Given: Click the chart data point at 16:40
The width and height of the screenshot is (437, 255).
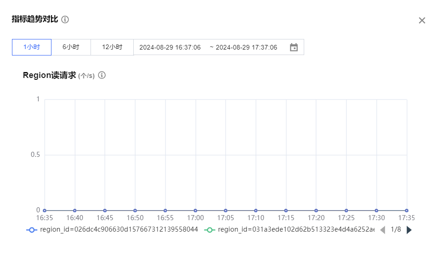Looking at the screenshot, I should [x=75, y=211].
